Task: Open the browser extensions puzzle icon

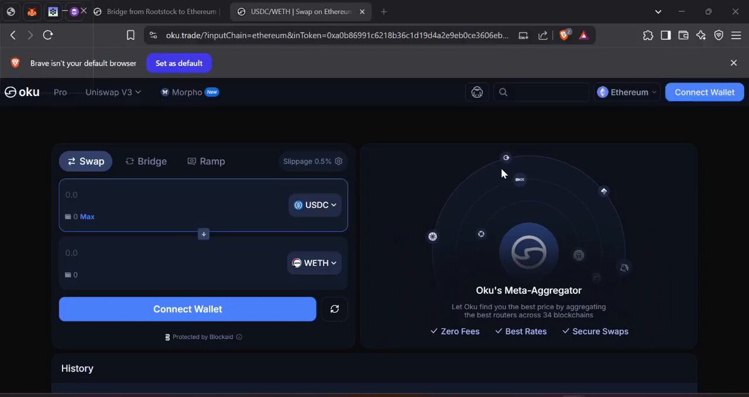Action: click(x=648, y=36)
